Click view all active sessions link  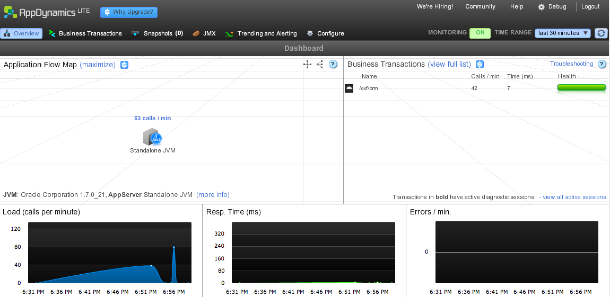point(574,197)
